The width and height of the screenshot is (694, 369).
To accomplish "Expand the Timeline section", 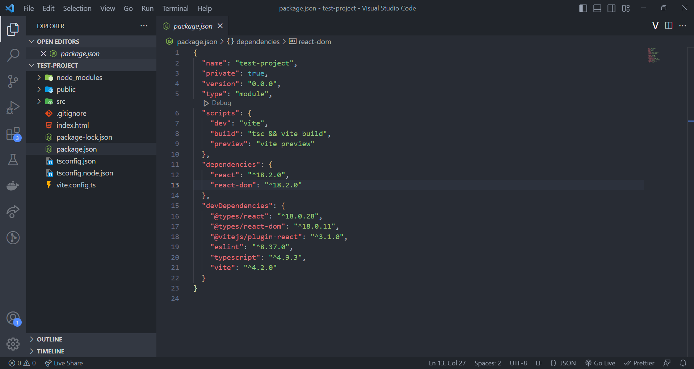I will click(x=91, y=351).
